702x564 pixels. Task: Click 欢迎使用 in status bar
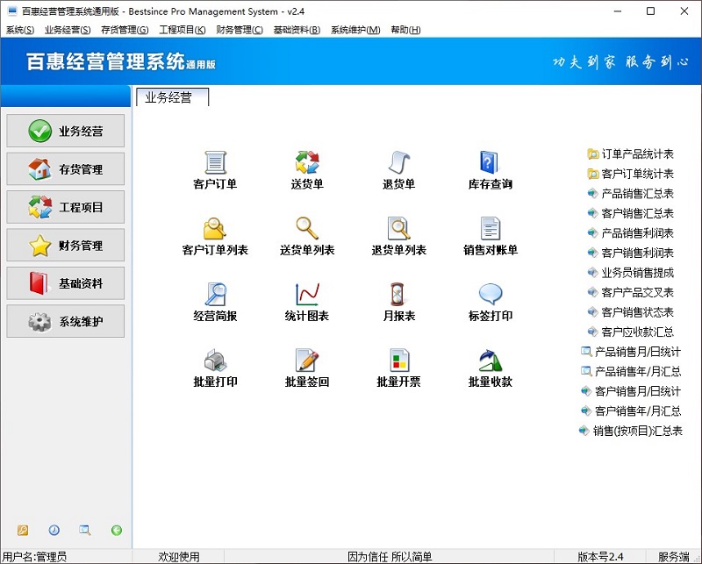(179, 556)
